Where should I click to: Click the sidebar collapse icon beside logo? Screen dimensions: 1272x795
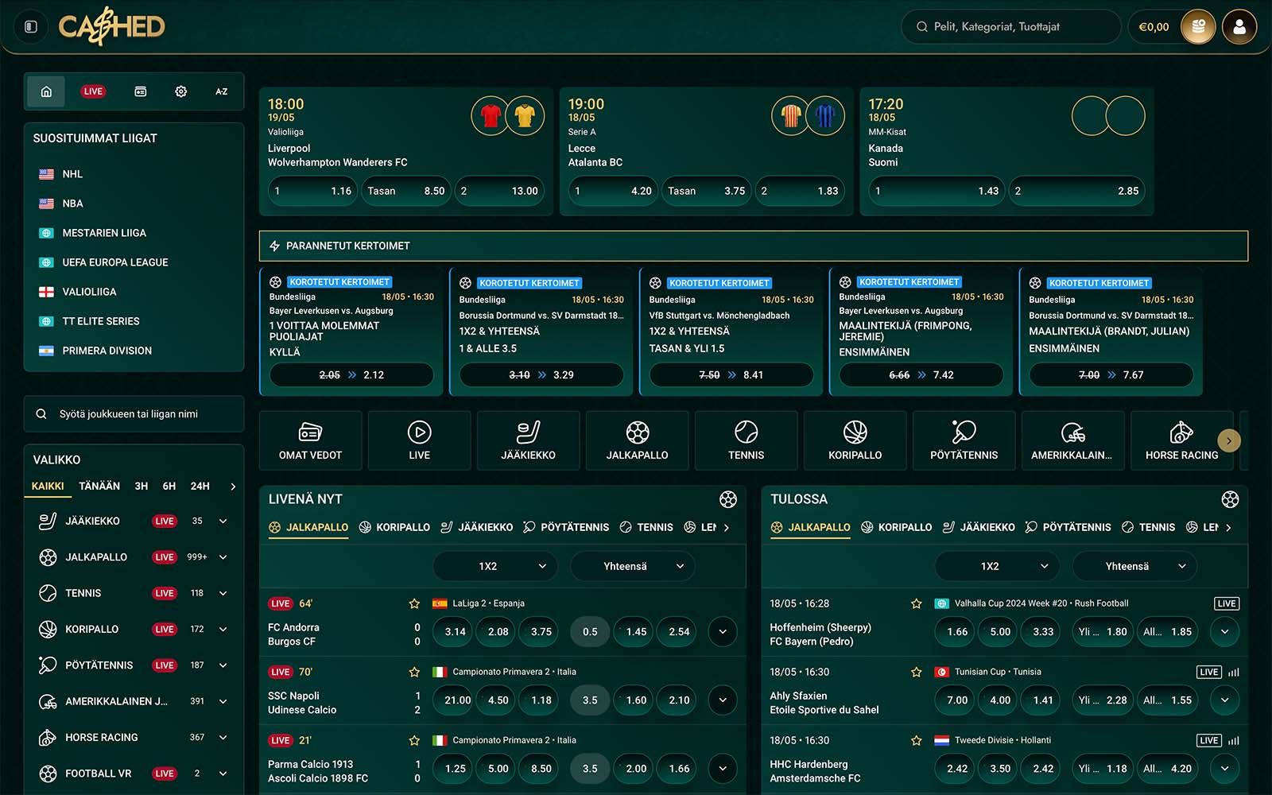[x=31, y=27]
